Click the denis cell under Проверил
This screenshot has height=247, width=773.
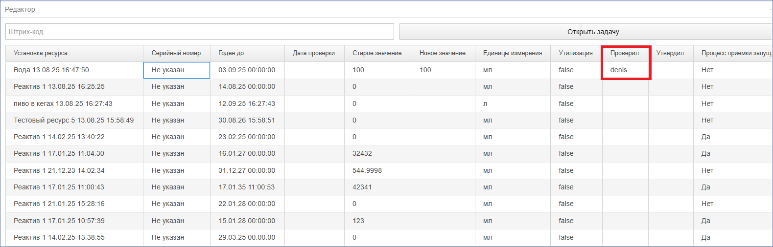click(x=625, y=70)
